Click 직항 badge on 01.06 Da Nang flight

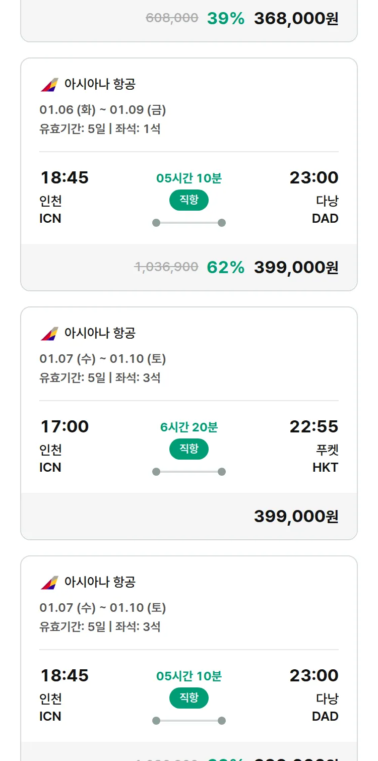[188, 200]
